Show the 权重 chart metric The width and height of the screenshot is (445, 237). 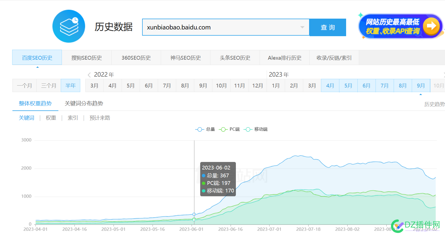coord(51,118)
